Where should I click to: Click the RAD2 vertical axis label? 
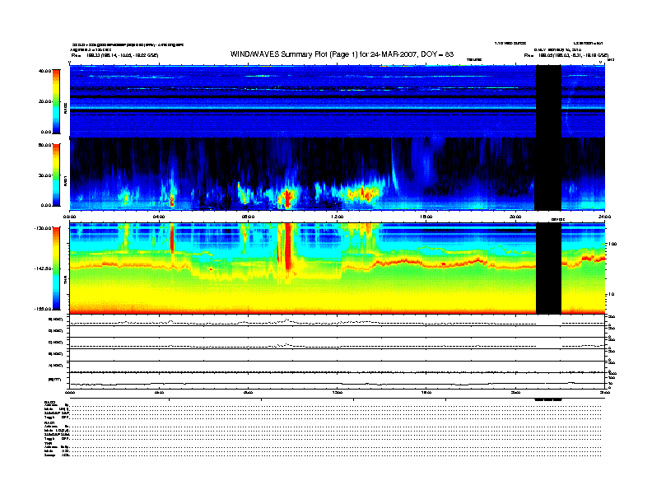(65, 108)
